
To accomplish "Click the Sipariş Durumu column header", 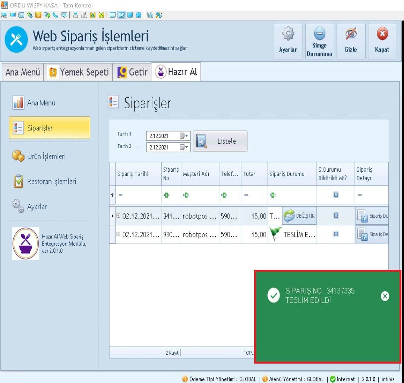I will [x=292, y=174].
